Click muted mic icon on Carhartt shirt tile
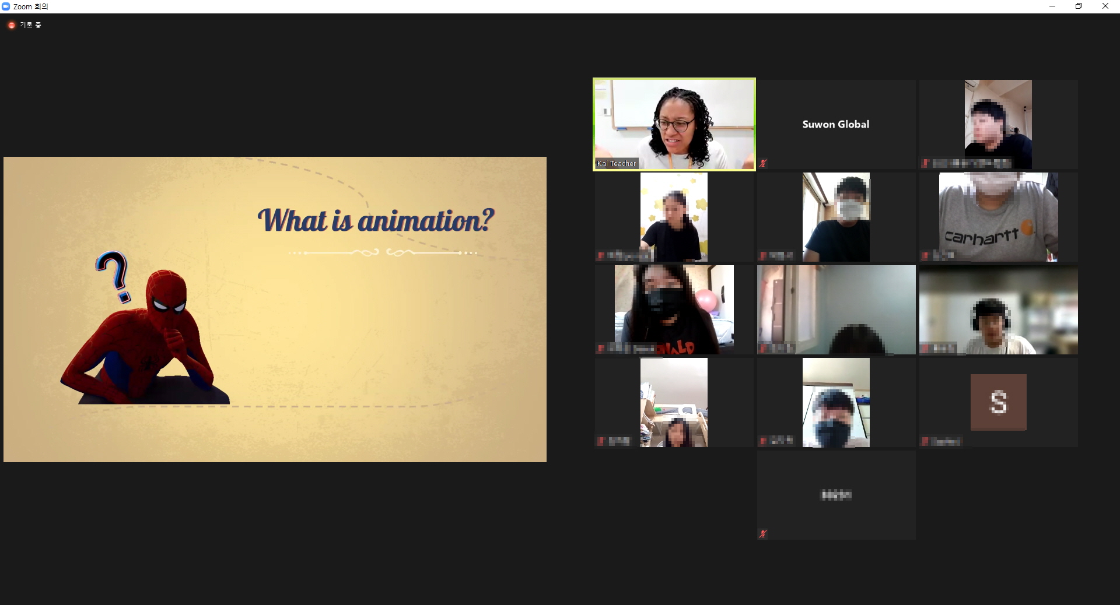1120x605 pixels. (925, 256)
